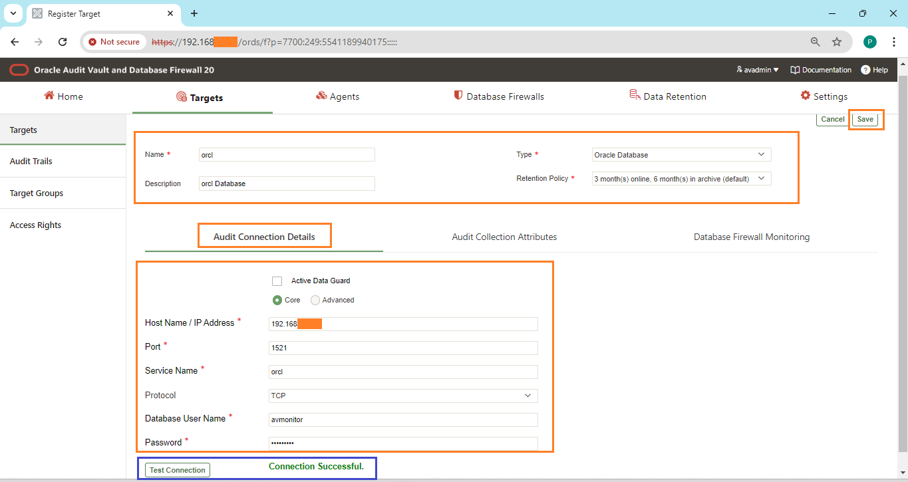This screenshot has width=908, height=482.
Task: Open Target Groups in sidebar
Action: tap(63, 193)
